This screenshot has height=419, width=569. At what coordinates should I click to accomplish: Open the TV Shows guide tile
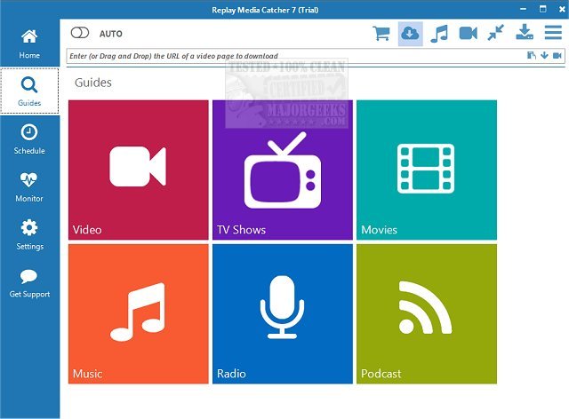point(283,170)
